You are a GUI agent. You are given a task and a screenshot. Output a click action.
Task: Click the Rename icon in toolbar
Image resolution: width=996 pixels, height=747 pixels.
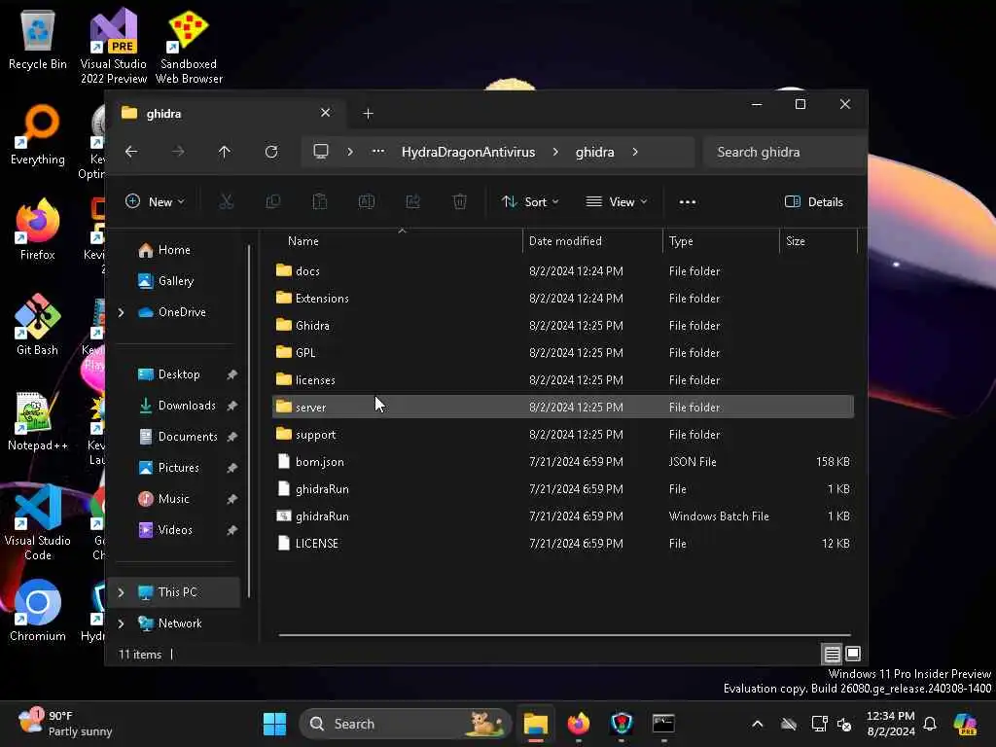[367, 202]
